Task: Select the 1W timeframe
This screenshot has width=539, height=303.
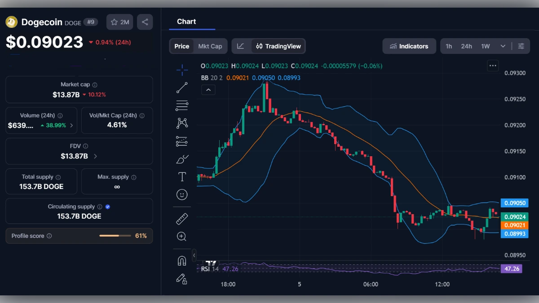Action: click(x=485, y=46)
